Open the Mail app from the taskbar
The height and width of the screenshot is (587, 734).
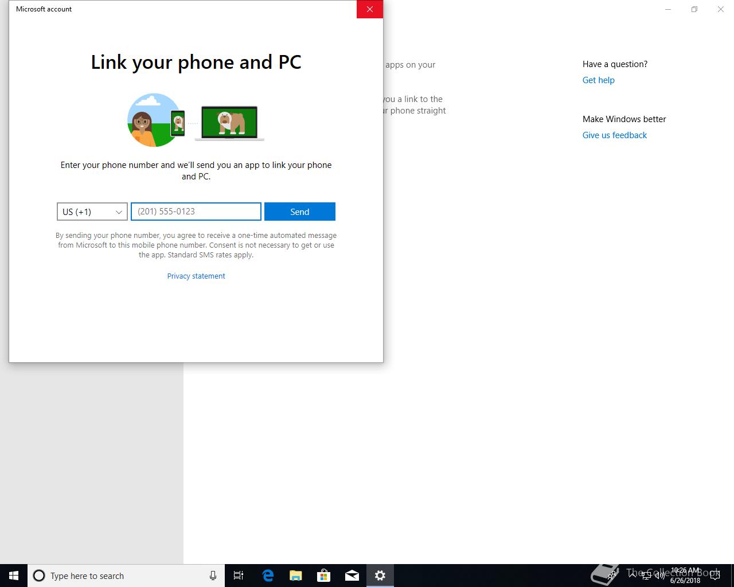(352, 576)
